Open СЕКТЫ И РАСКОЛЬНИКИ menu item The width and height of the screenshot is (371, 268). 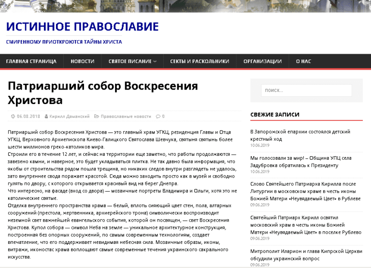(200, 61)
